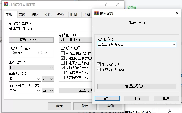Click 确定 in the archive parameters dialog
The image size is (182, 113).
59,106
